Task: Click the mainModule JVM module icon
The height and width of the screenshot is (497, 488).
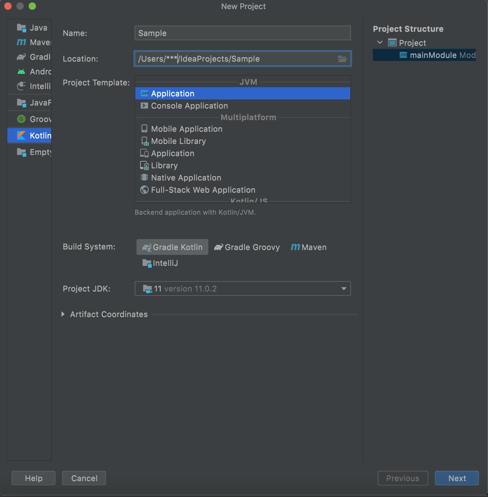Action: tap(403, 55)
